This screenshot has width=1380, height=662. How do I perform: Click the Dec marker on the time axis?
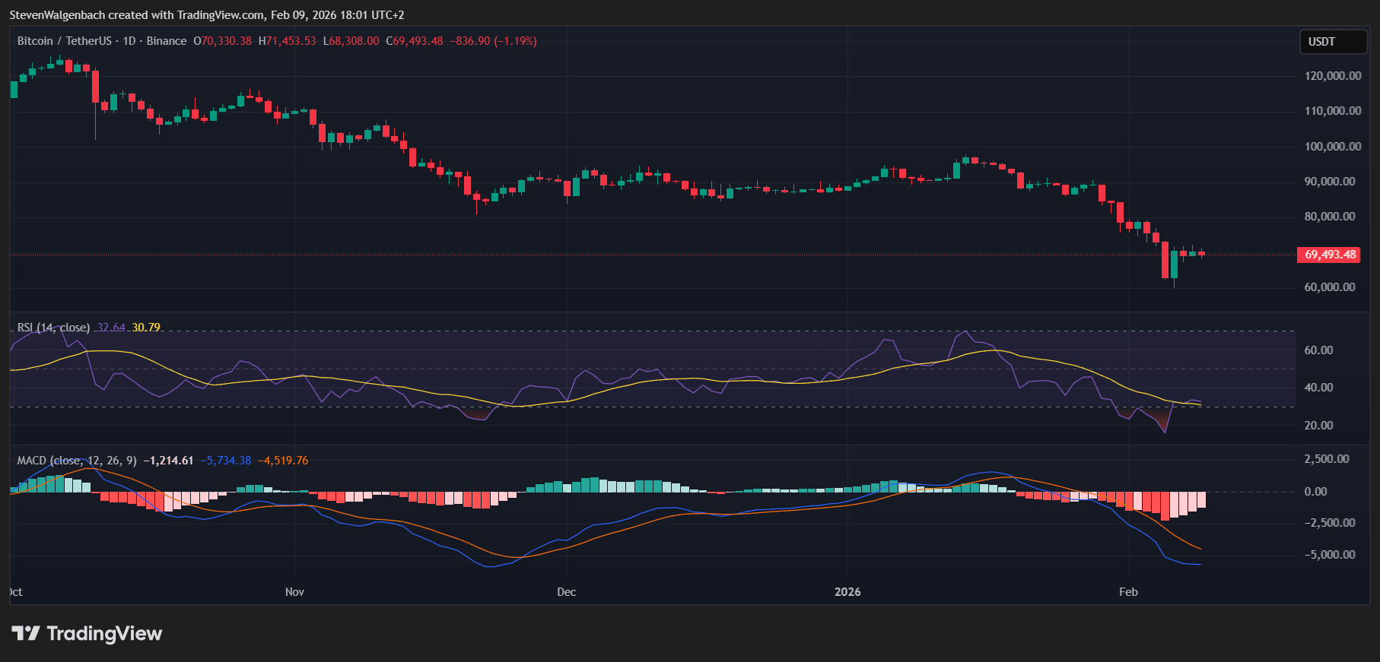pyautogui.click(x=566, y=592)
